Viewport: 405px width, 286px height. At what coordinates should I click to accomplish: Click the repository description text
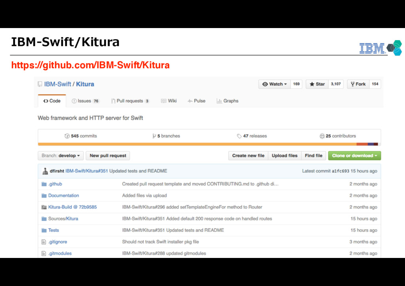[x=91, y=118]
